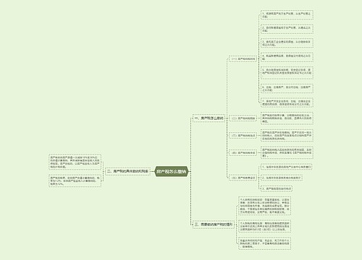Screen dimensions: 362x260
Task: Click sub-node (五) 房产税缴费途径
Action: pyautogui.click(x=243, y=178)
